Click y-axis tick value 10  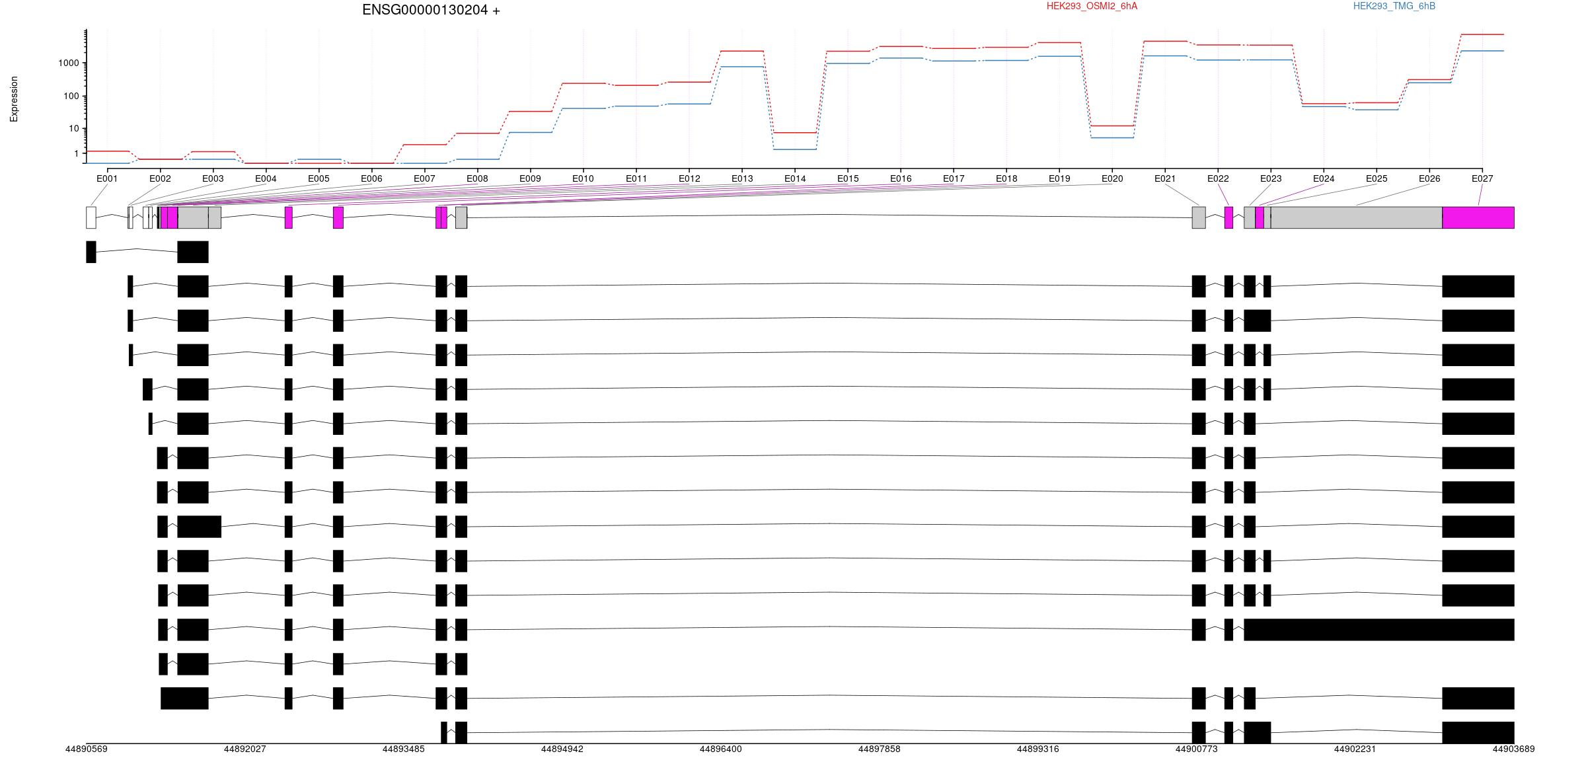pyautogui.click(x=73, y=129)
